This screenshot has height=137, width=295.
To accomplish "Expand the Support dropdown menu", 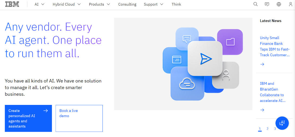I will click(x=153, y=4).
